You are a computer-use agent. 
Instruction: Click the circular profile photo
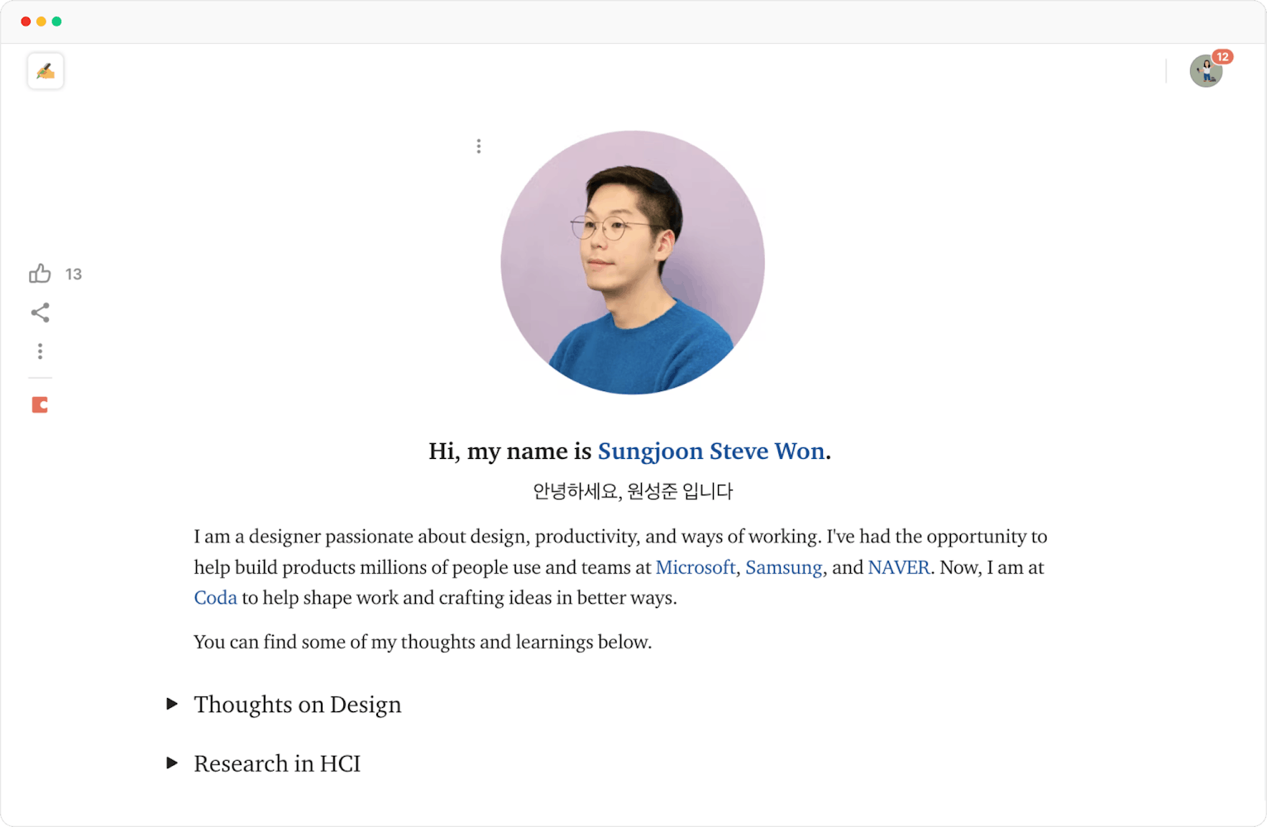click(x=633, y=262)
